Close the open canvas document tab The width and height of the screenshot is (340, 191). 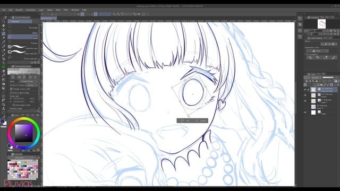coord(55,19)
